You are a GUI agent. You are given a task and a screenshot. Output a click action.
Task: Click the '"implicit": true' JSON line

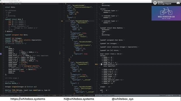81,54
